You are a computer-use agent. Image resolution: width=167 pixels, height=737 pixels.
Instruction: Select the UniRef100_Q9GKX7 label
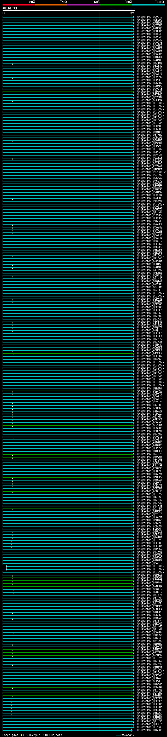tap(150, 178)
